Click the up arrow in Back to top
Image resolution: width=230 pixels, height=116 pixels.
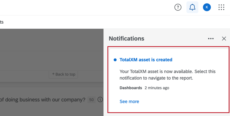click(53, 74)
